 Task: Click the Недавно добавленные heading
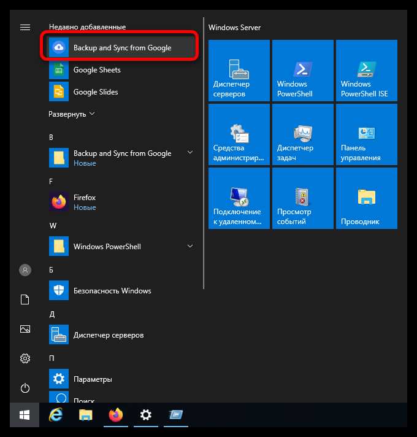pyautogui.click(x=88, y=27)
